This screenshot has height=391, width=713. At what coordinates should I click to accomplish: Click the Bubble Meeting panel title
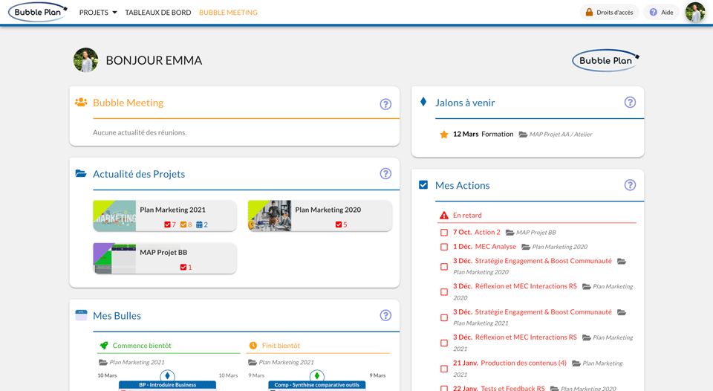[128, 103]
